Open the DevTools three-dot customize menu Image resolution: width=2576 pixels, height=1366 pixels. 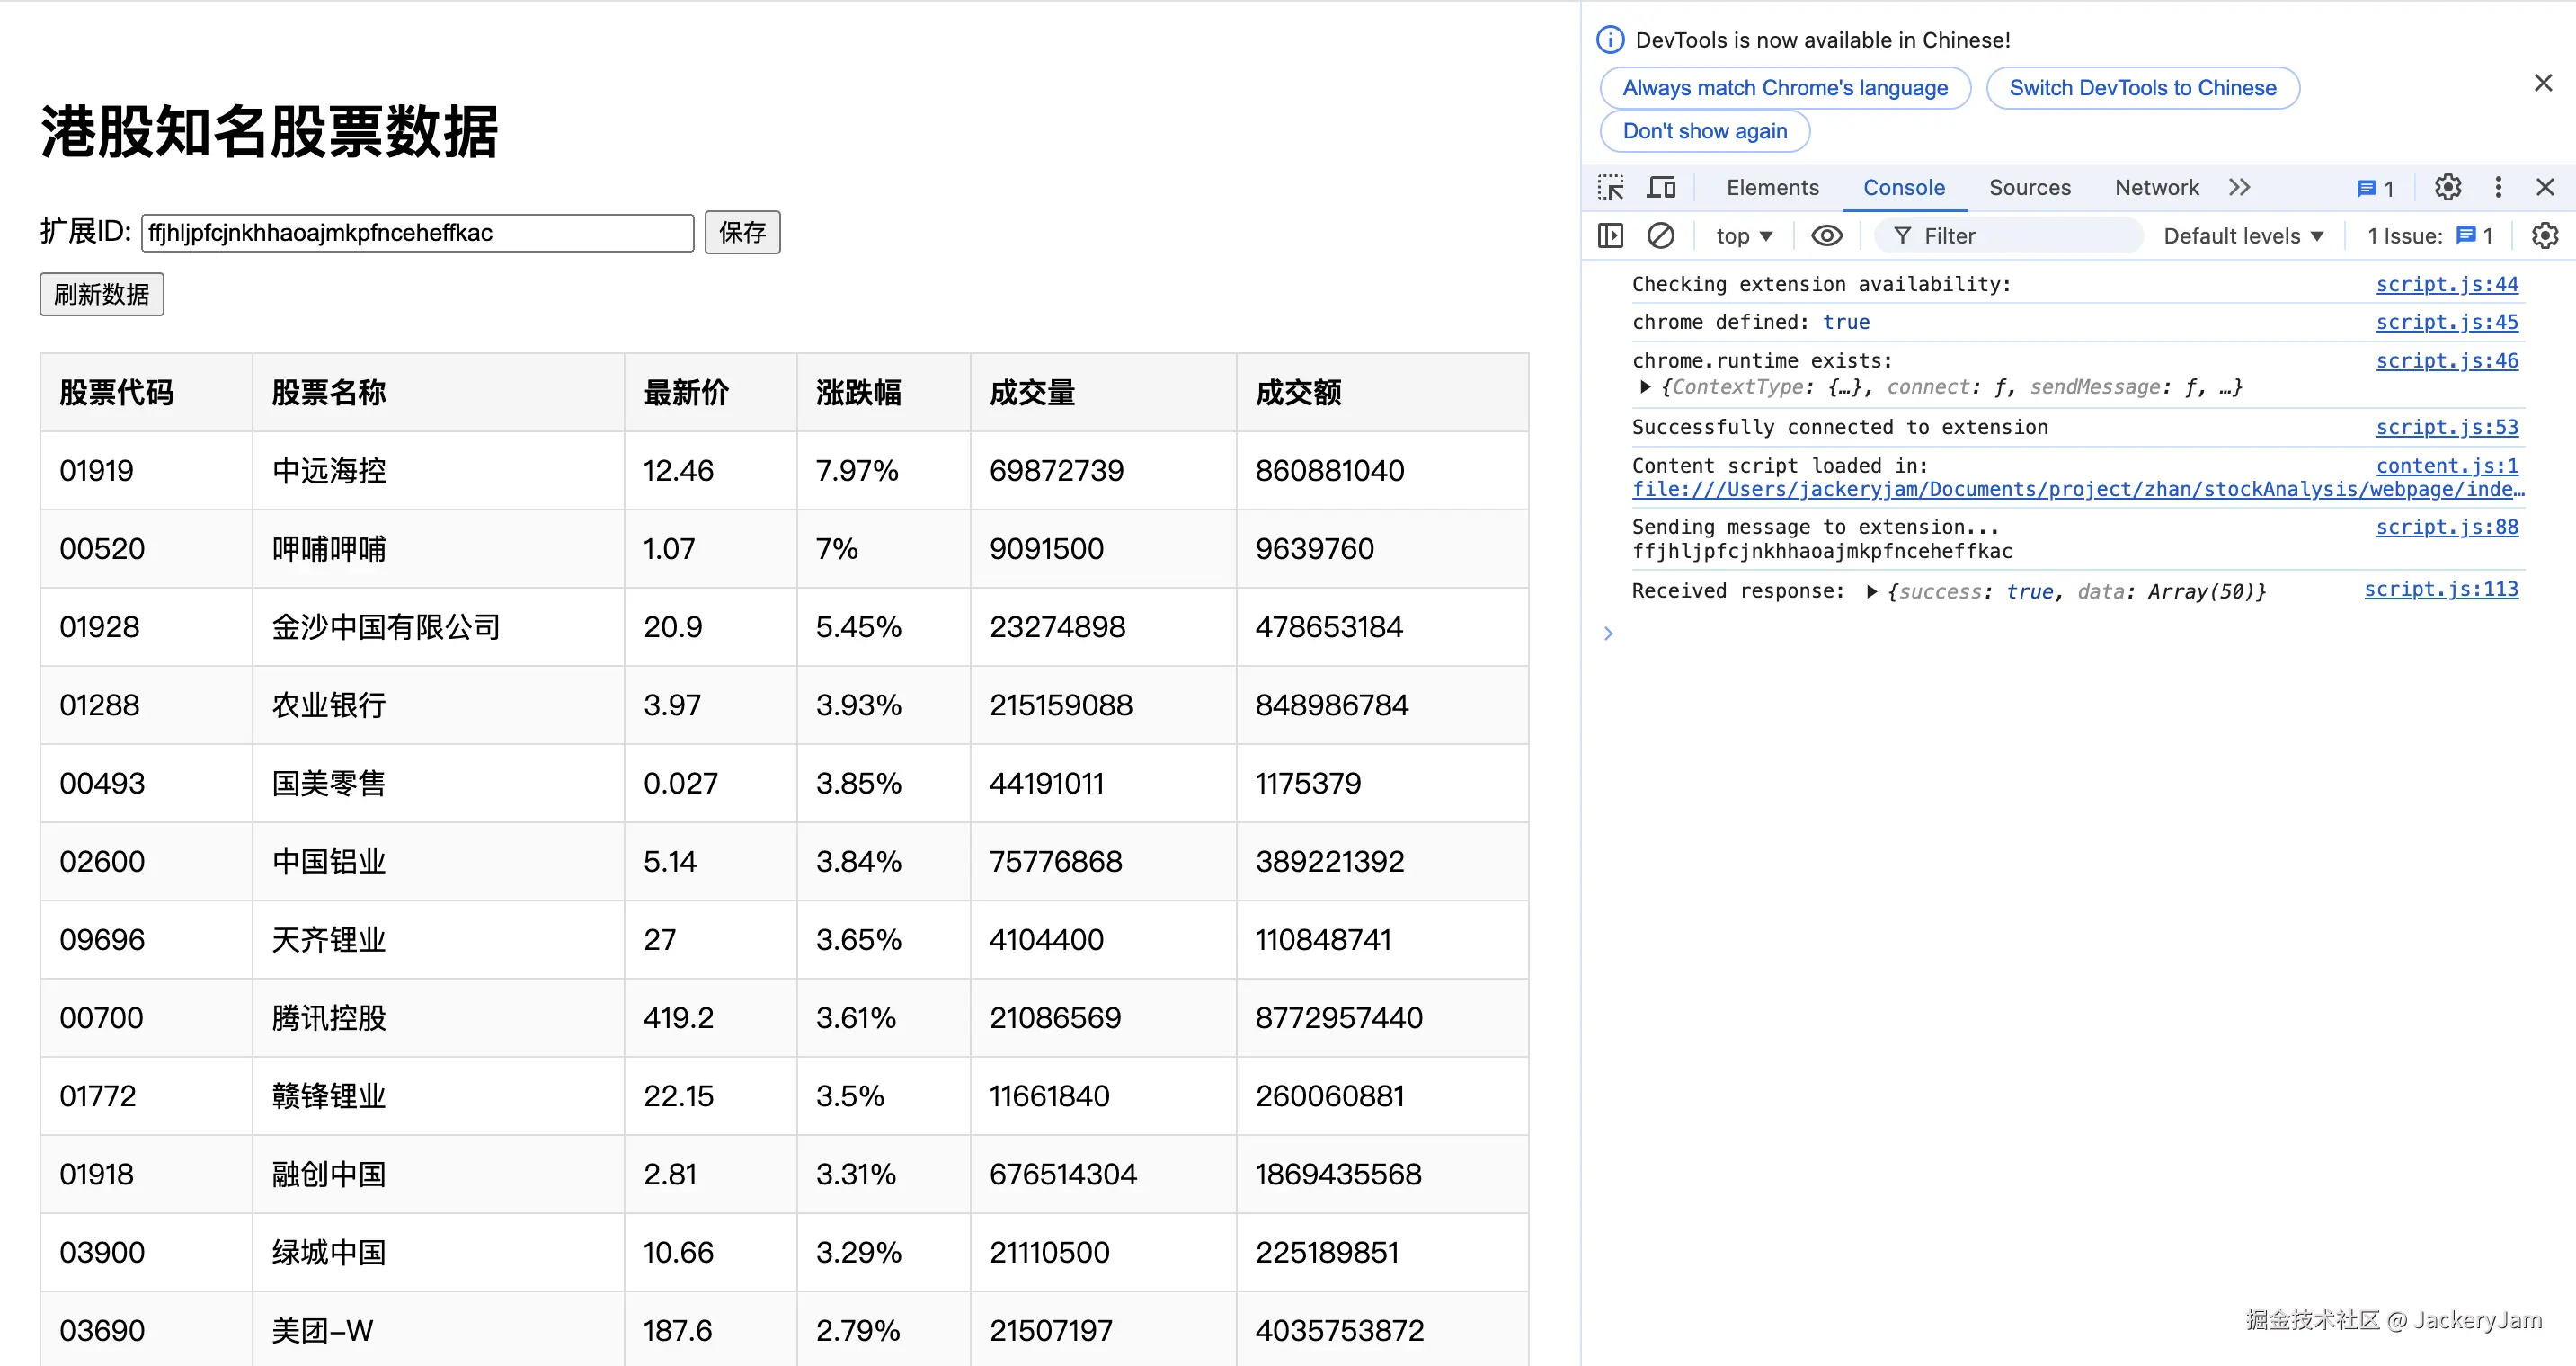[x=2498, y=187]
